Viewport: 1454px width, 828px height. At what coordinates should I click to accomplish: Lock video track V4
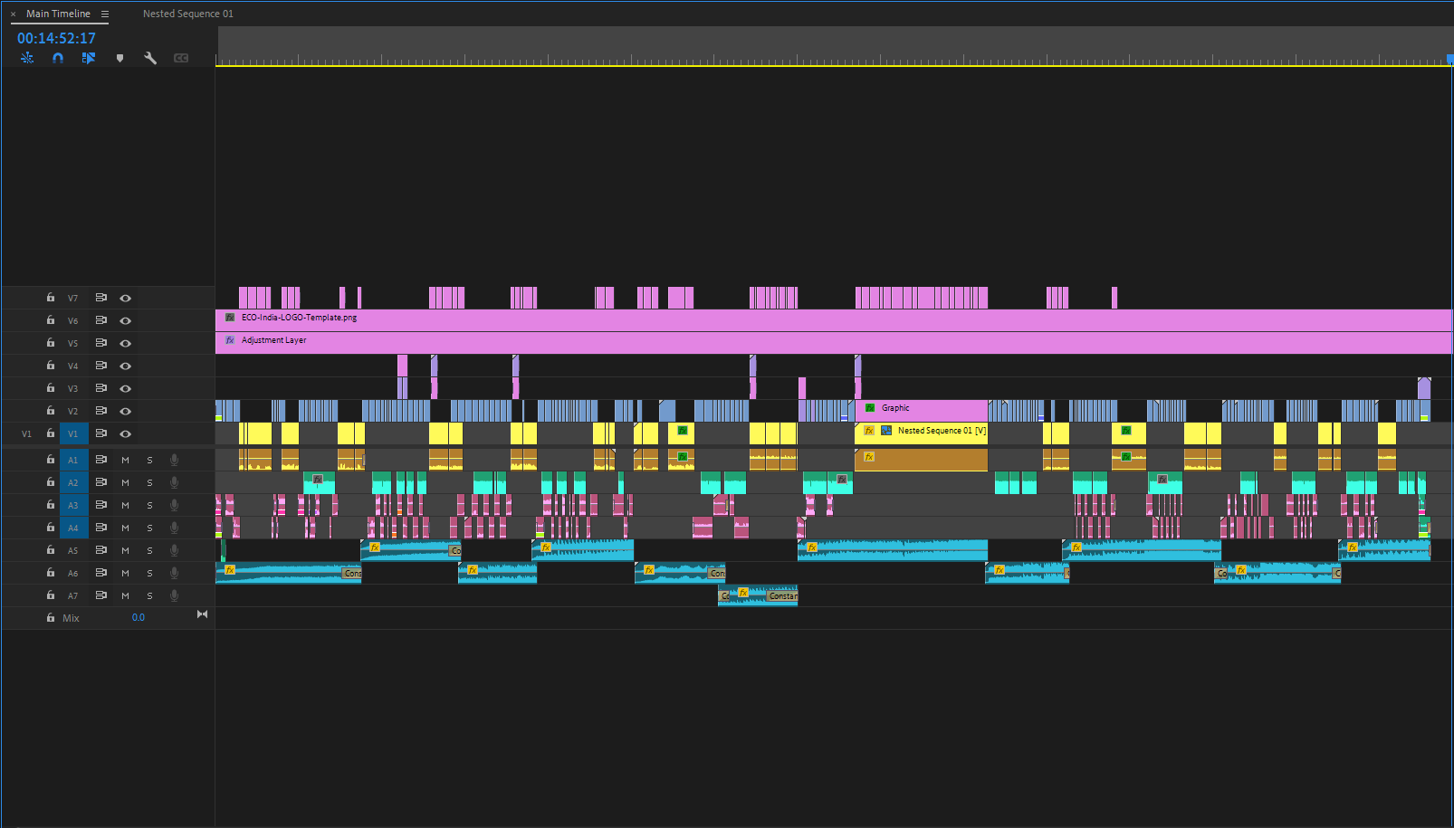click(x=50, y=365)
